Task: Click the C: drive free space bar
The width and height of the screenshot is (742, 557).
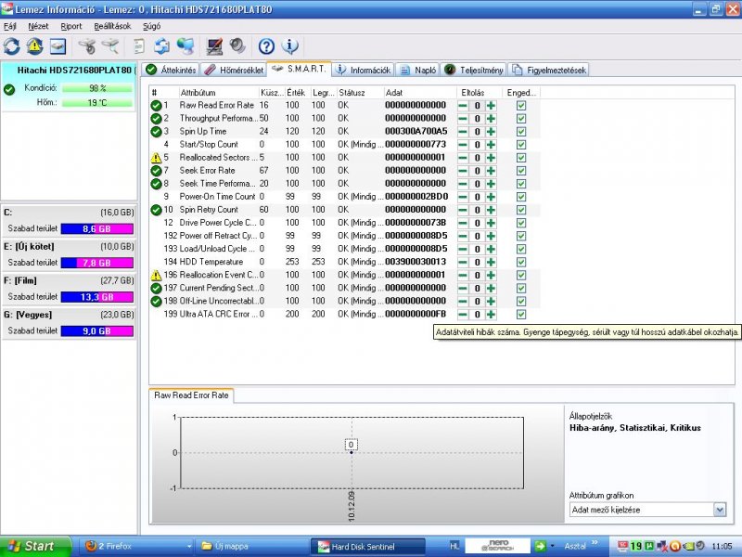Action: pos(97,228)
